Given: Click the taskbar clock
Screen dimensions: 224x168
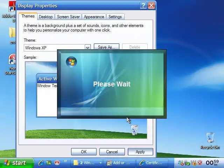Looking at the screenshot, I should tap(212, 163).
